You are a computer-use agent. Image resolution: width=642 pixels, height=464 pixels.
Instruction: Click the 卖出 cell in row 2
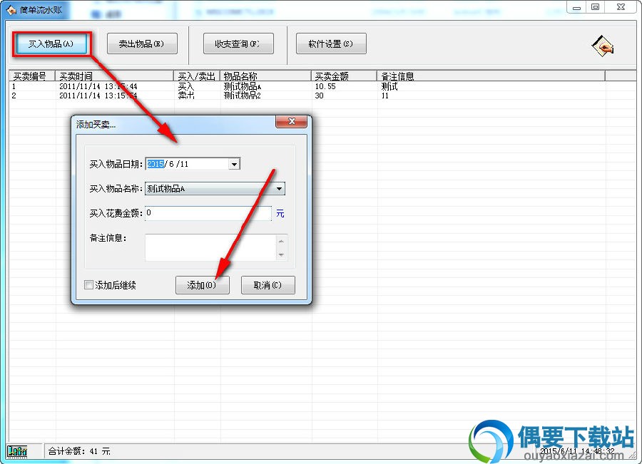186,96
